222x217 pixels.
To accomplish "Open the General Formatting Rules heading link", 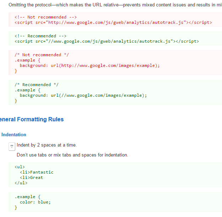I will (32, 120).
